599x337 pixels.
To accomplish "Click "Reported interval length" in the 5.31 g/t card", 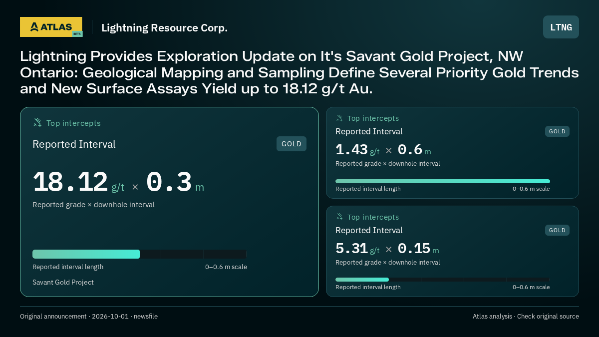I will pos(368,287).
